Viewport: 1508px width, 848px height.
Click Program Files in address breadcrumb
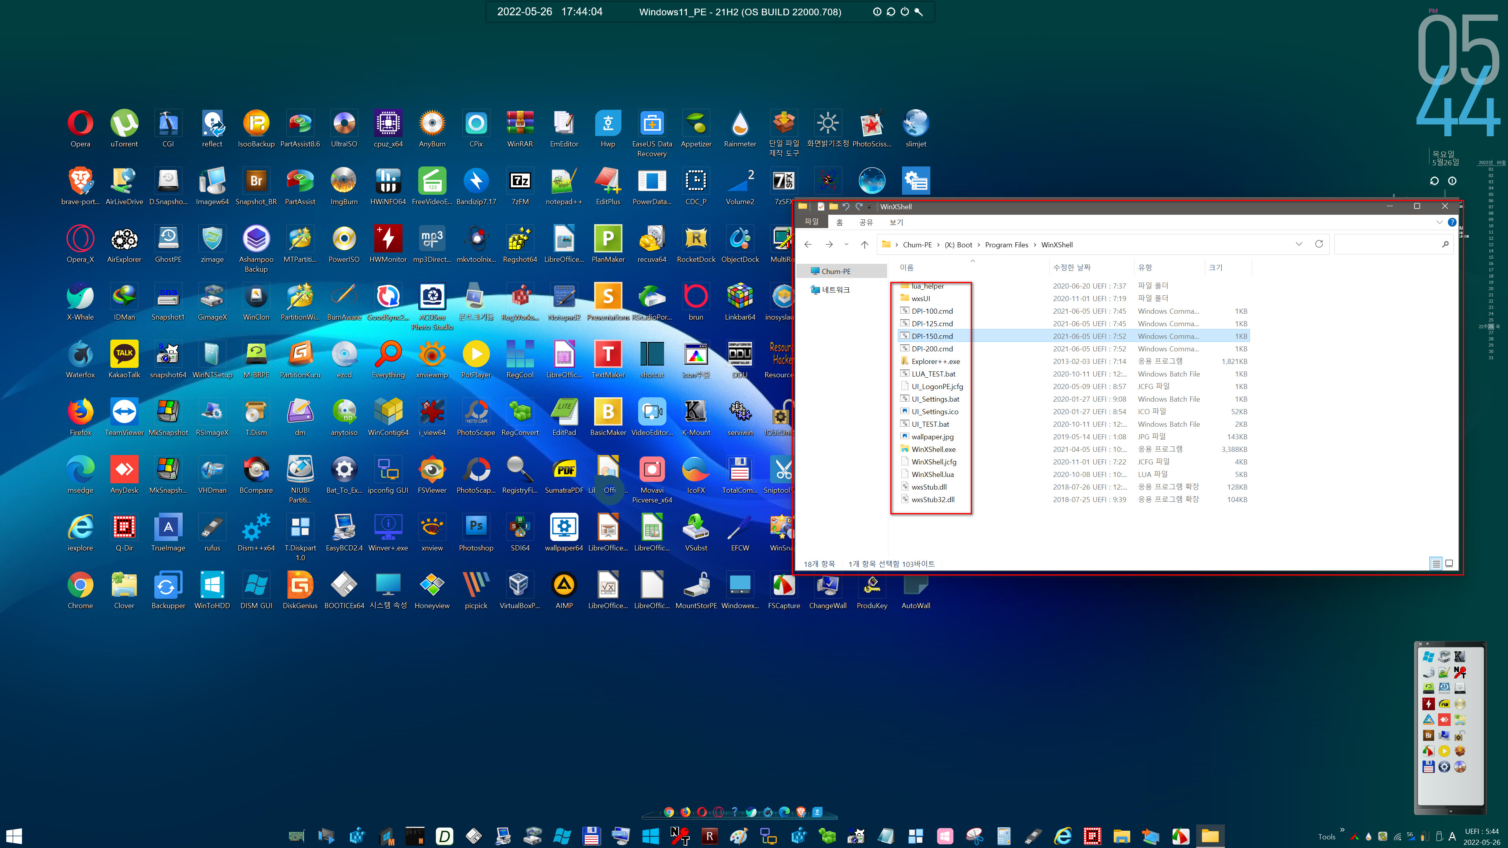[x=1006, y=245]
